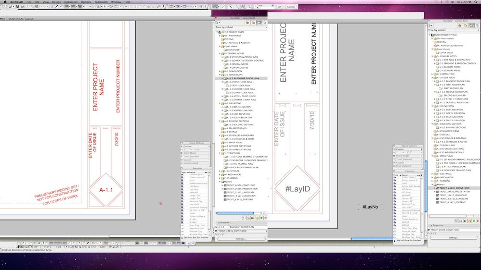Screen dimensions: 481x270
Task: Select 'pedestal' in left Favorites list
Action: (194, 193)
